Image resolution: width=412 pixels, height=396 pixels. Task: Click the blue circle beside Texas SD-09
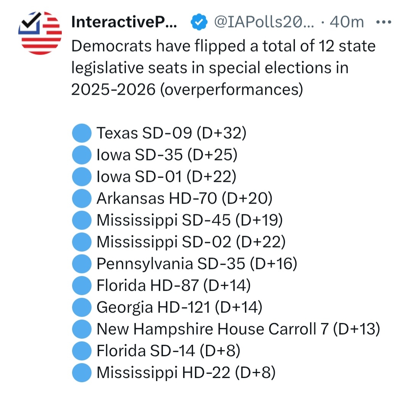(81, 133)
